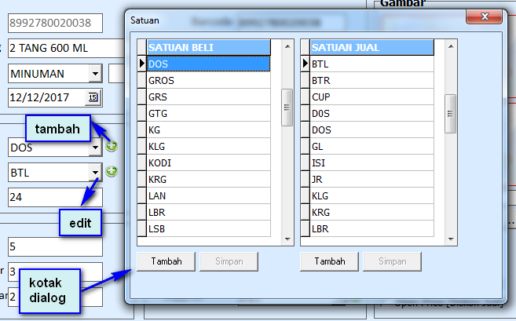Click the input field containing 24
This screenshot has width=516, height=321.
[55, 196]
